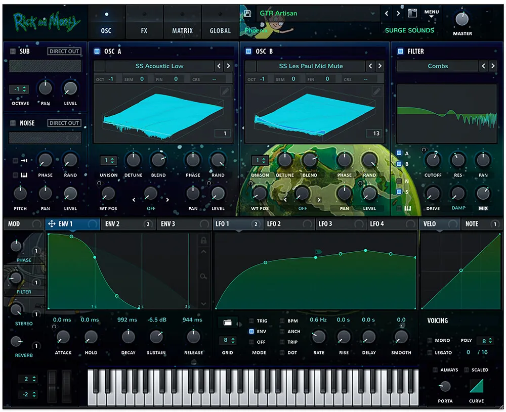Click the MASTER volume knob
Image resolution: width=506 pixels, height=412 pixels.
[x=462, y=19]
